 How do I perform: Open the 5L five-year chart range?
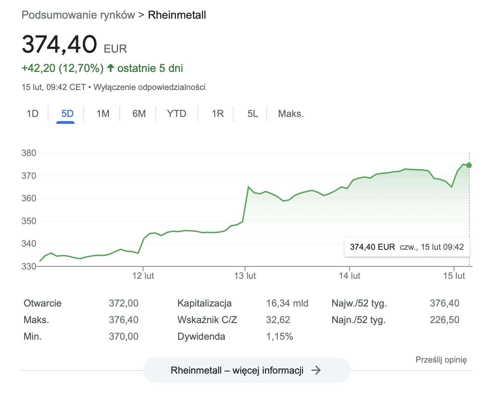[252, 114]
